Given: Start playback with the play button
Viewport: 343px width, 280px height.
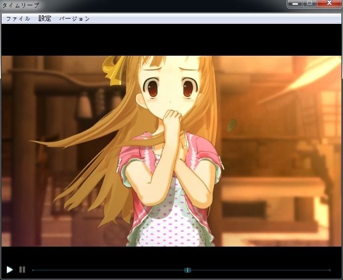Looking at the screenshot, I should coord(10,270).
